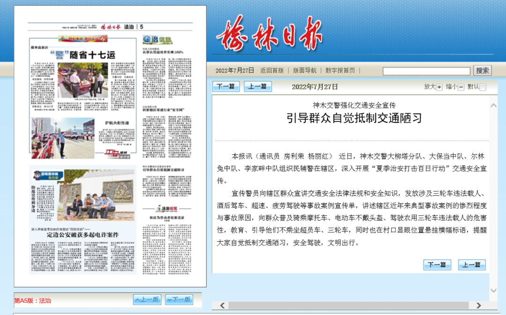Click the police car trunk photo
Screen dimensions: 506x315
tap(82, 80)
